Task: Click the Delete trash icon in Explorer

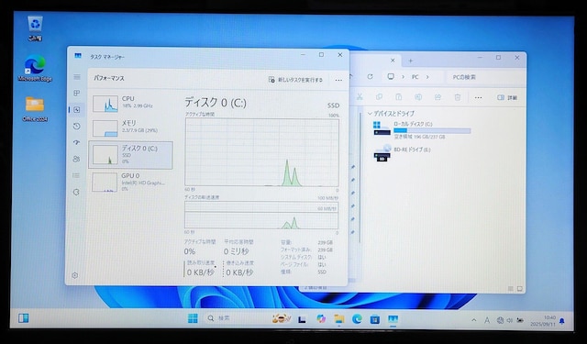Action: point(457,97)
